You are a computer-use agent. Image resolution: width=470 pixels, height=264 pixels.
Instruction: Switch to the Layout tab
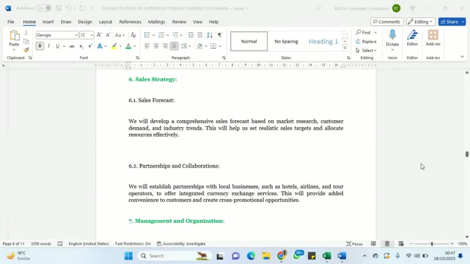pos(105,22)
